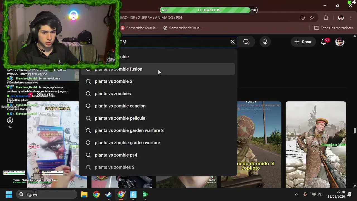Viewport: 357px width, 201px height.
Task: Open the notification center icon
Action: click(x=350, y=194)
